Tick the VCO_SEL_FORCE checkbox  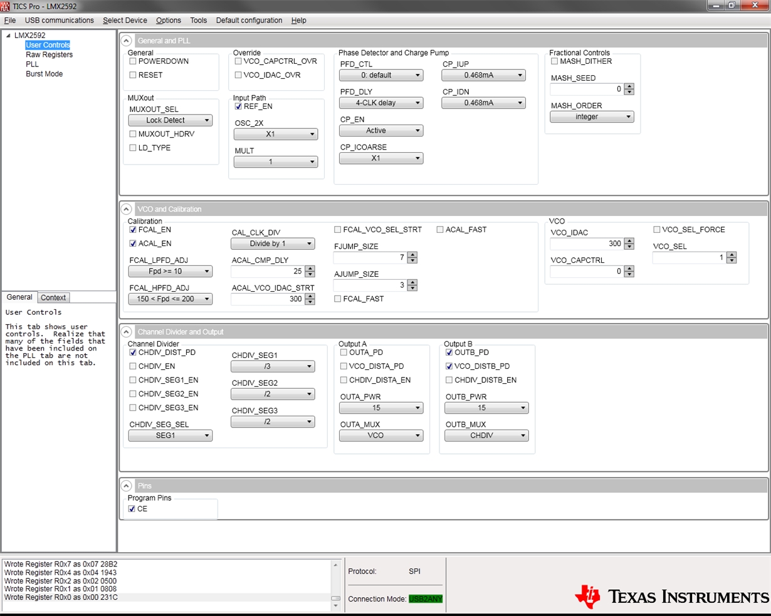(657, 230)
